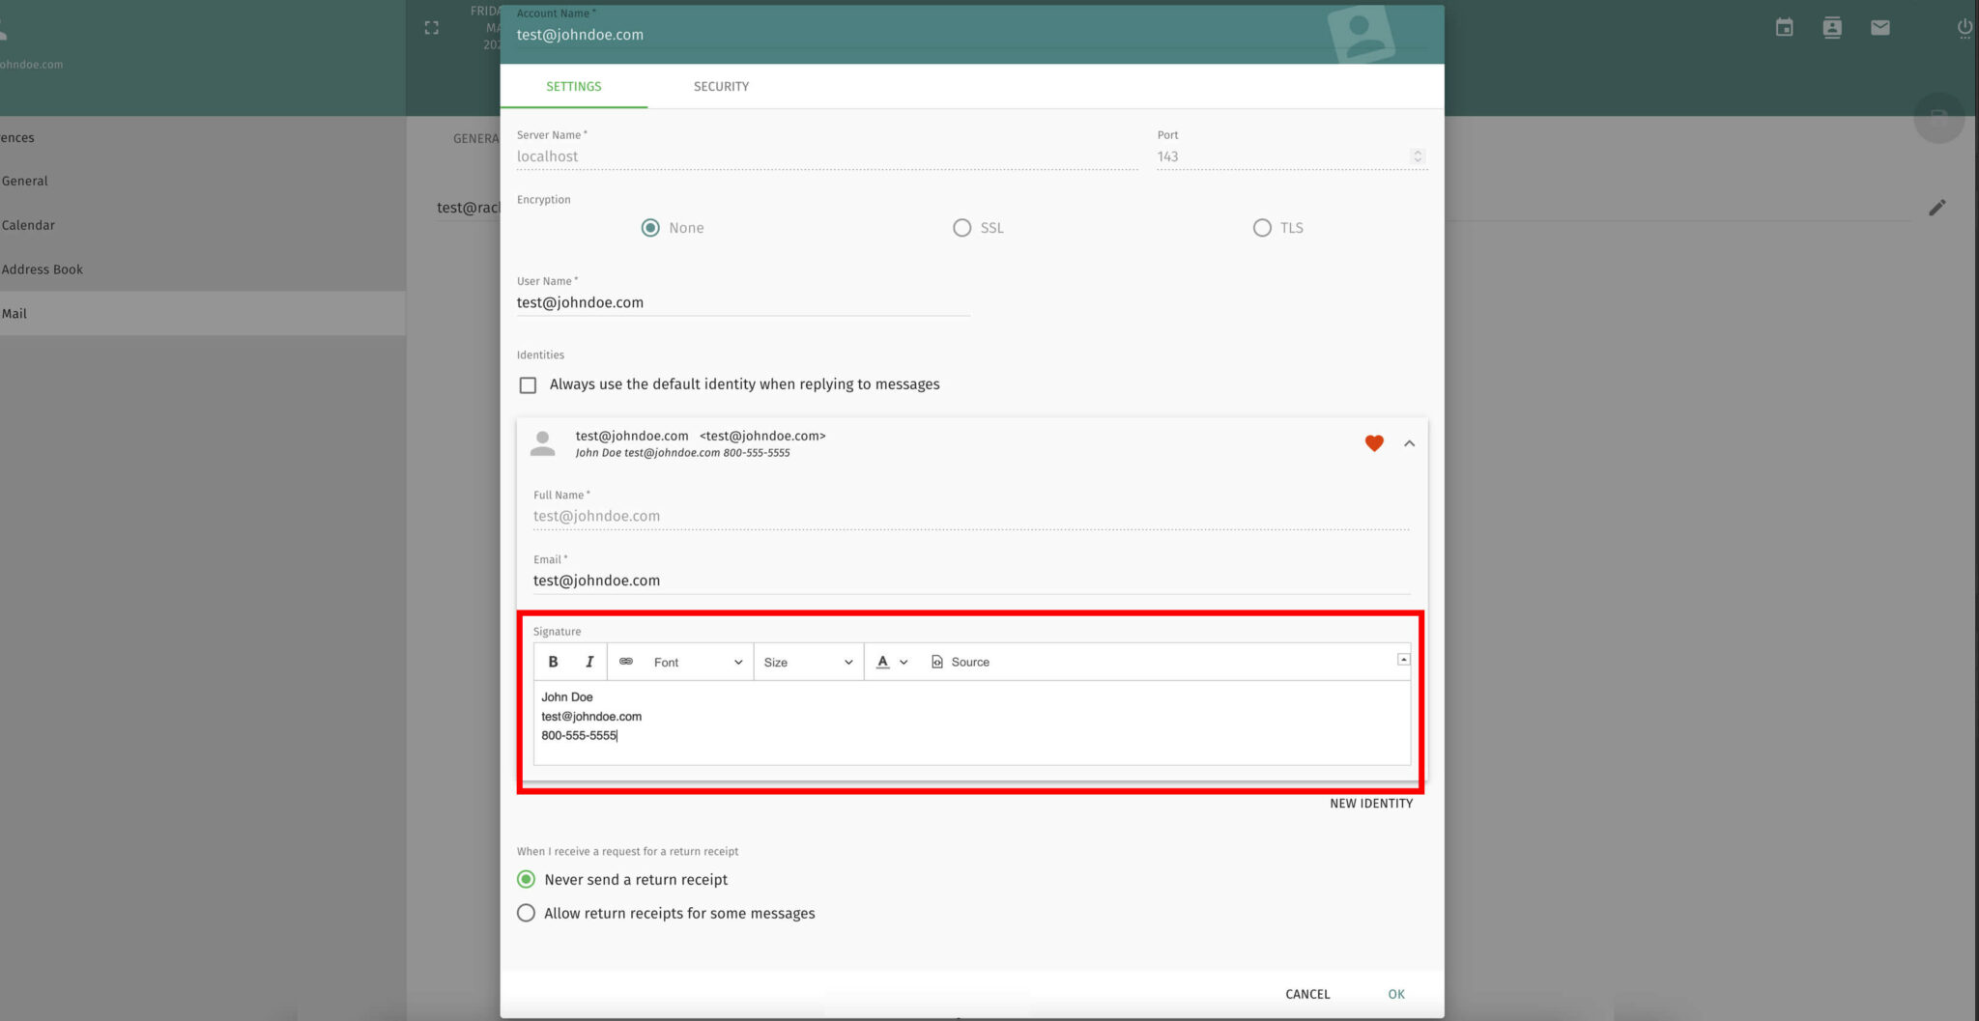1979x1021 pixels.
Task: Open the Size dropdown
Action: 808,662
